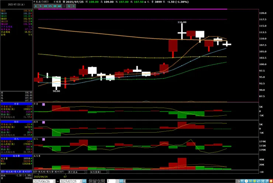Select the 5-minute timeframe button

40,6
